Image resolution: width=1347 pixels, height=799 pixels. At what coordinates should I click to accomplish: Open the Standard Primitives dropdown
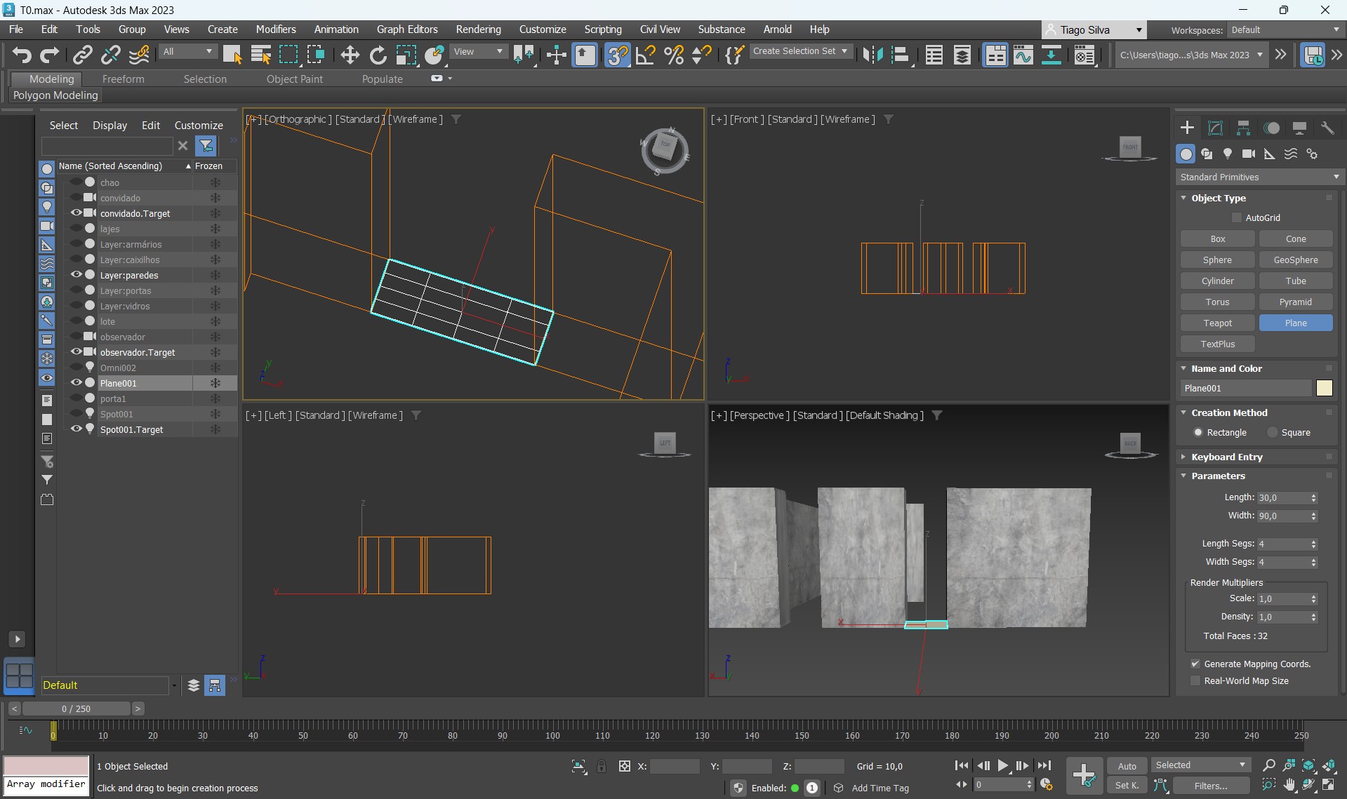click(x=1257, y=177)
